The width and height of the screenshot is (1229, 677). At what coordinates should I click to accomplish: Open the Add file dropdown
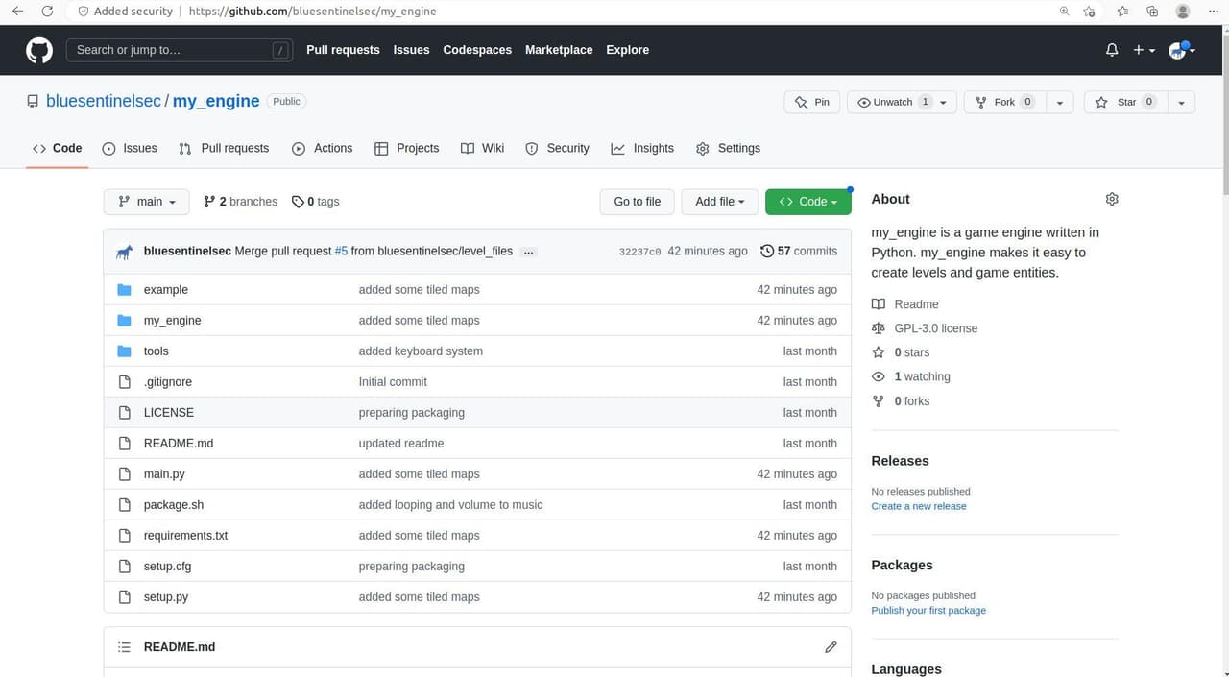720,202
